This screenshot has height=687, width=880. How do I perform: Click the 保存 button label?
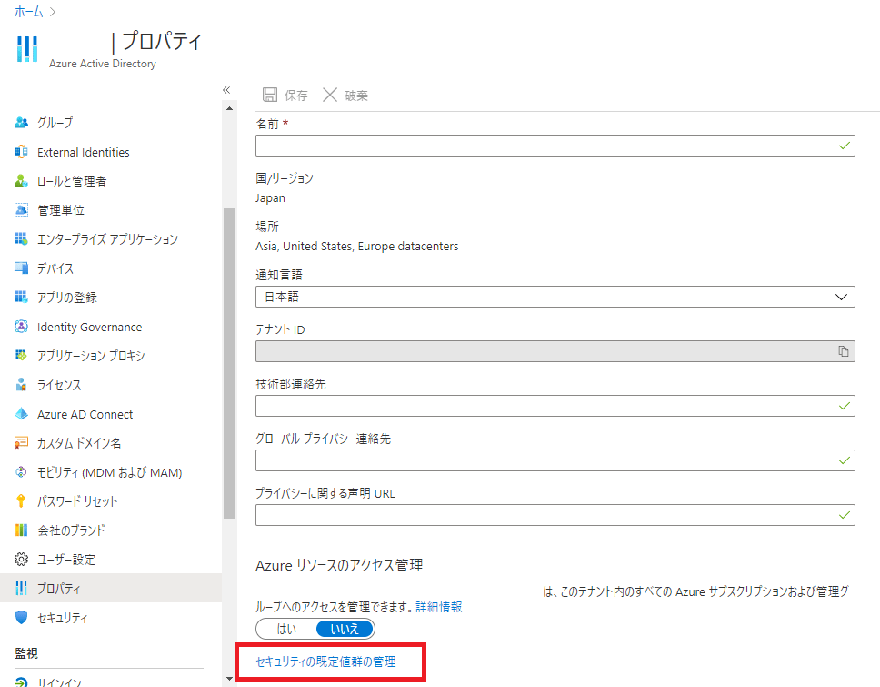coord(295,96)
